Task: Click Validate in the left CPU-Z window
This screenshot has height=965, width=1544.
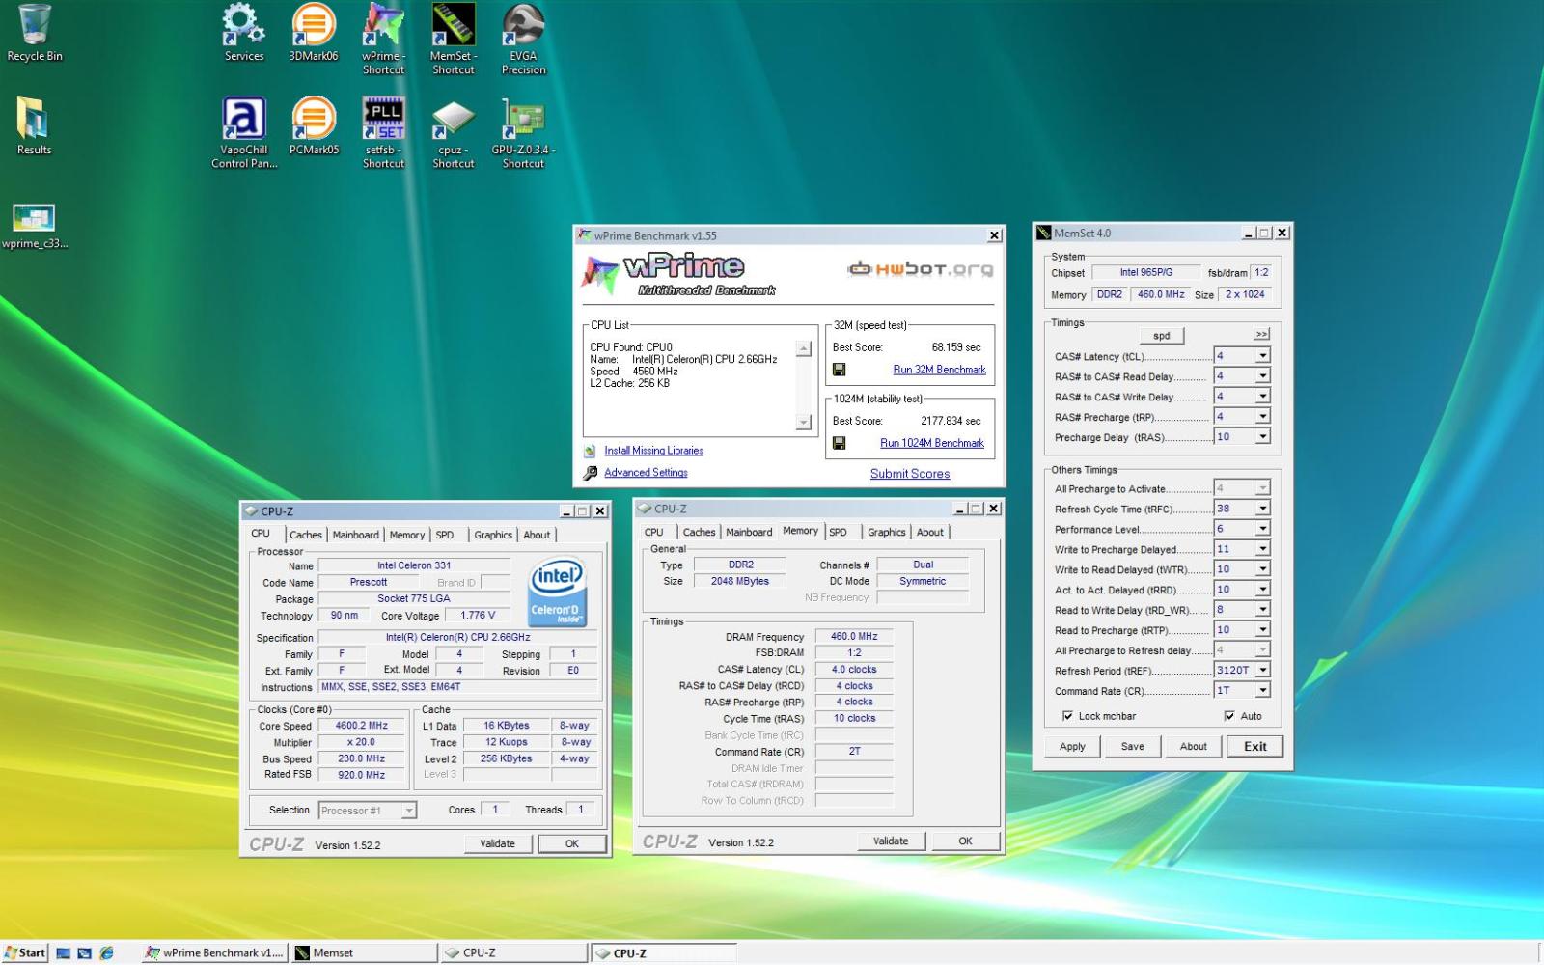Action: point(497,843)
